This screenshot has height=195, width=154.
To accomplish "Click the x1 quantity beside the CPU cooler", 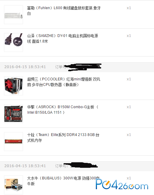I will tap(129, 79).
